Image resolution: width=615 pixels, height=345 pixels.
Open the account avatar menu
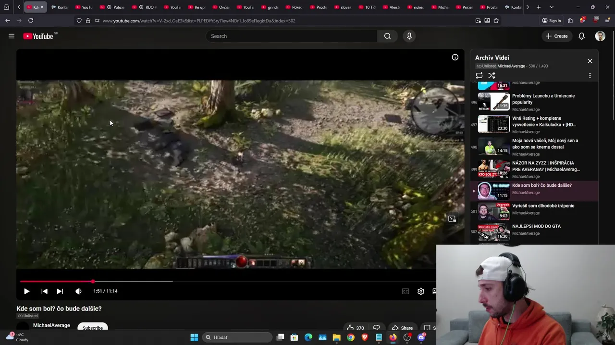[600, 36]
